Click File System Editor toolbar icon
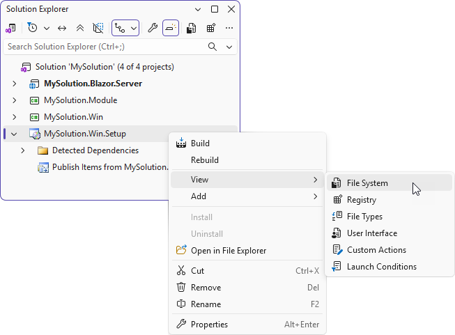Viewport: 455px width, 335px height. [x=191, y=28]
